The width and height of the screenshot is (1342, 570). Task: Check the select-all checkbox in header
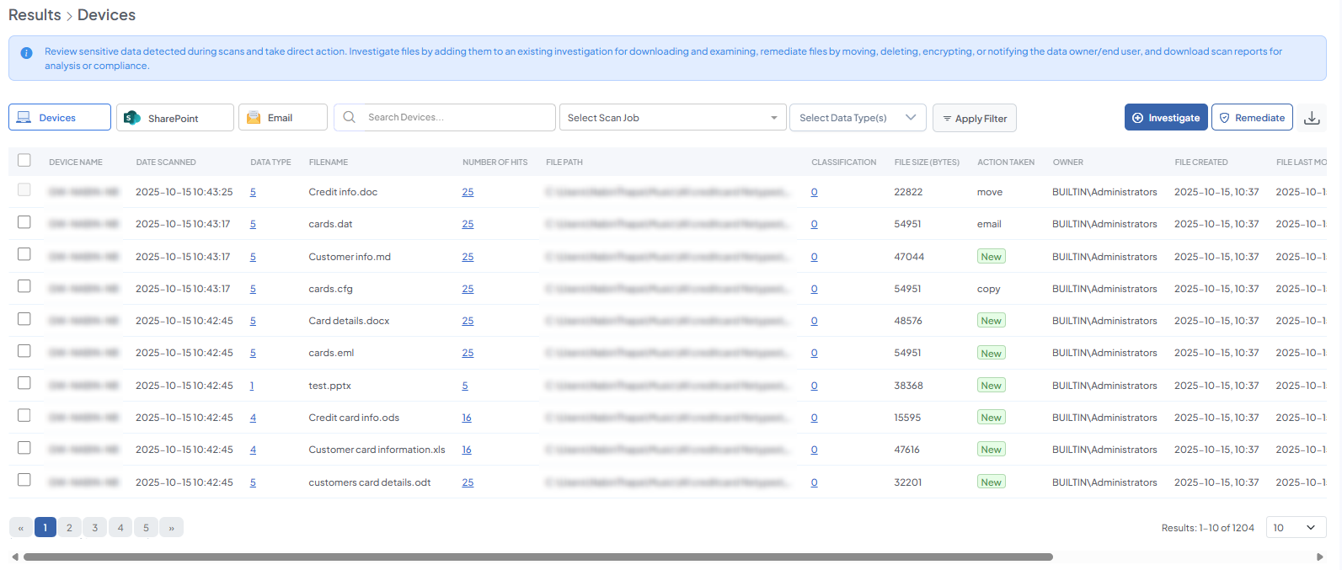click(x=24, y=160)
